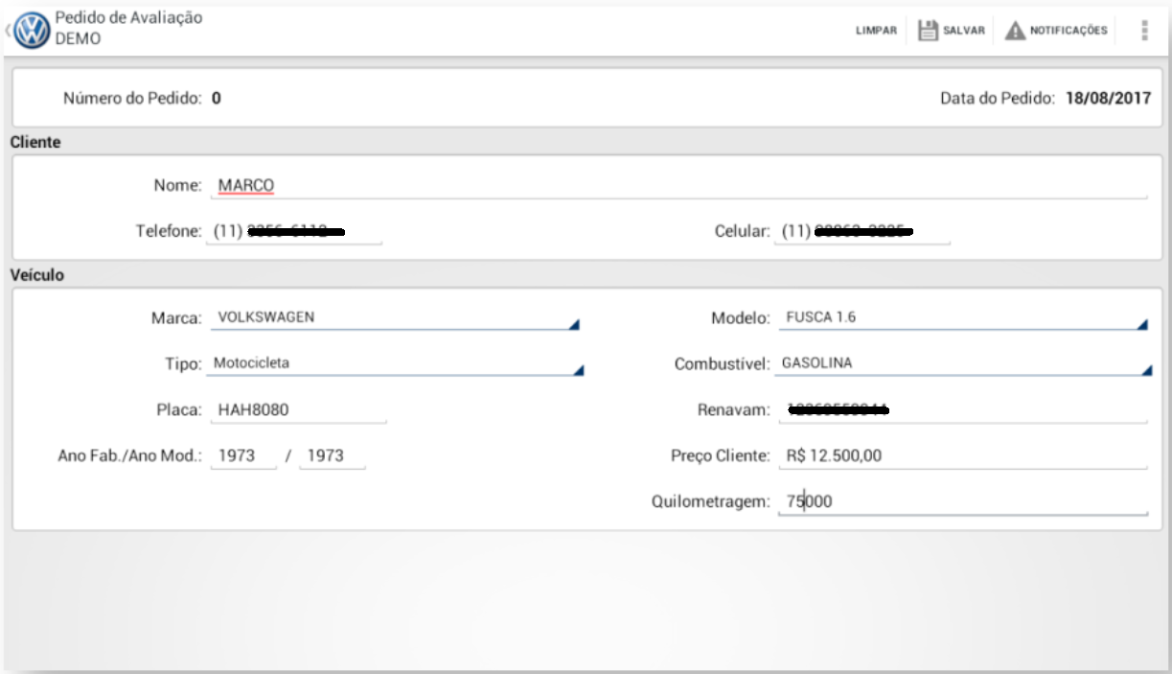The height and width of the screenshot is (674, 1172).
Task: Click the DEMO subtitle text
Action: click(x=78, y=39)
